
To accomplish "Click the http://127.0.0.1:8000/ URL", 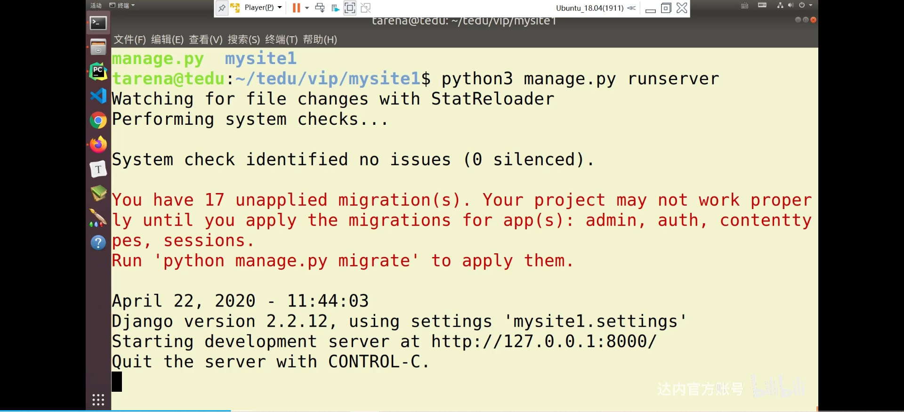I will pyautogui.click(x=544, y=341).
